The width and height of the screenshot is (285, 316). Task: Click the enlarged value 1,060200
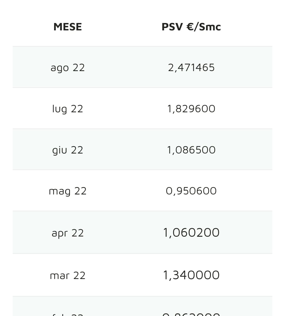(x=191, y=233)
